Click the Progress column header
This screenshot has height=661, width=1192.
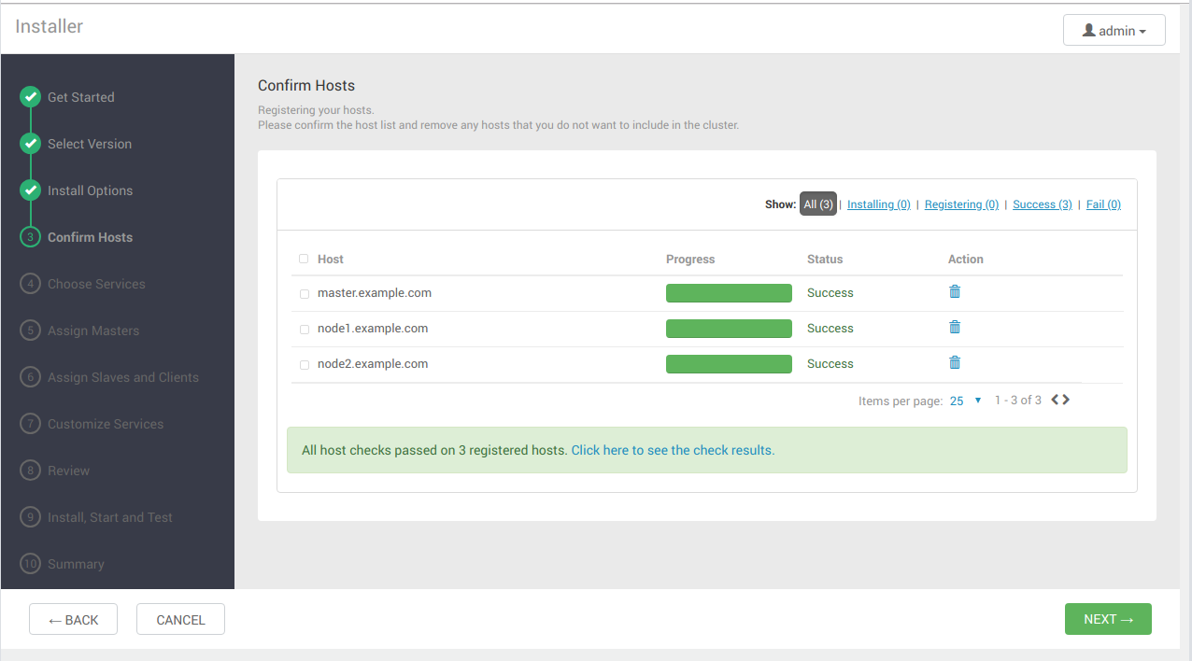coord(690,260)
